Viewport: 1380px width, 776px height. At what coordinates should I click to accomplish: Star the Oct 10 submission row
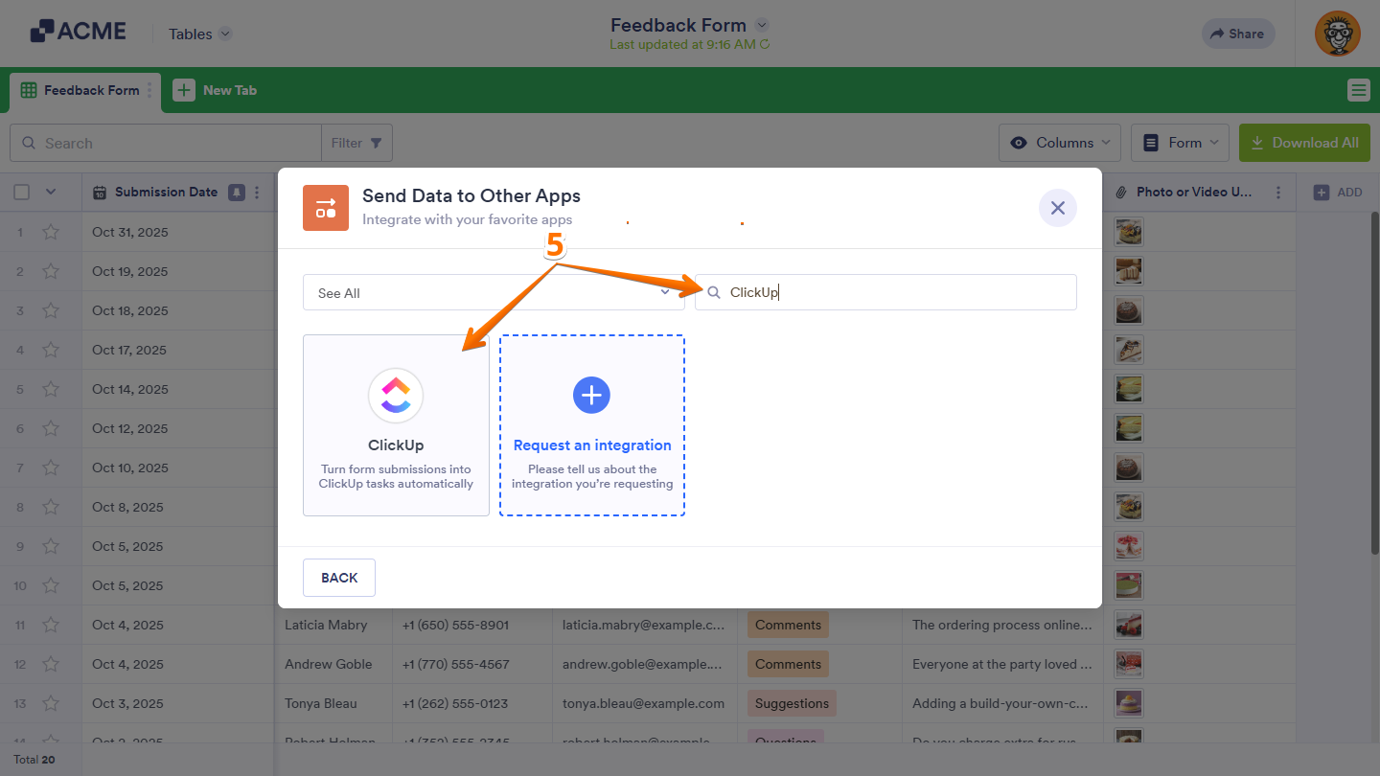tap(51, 468)
